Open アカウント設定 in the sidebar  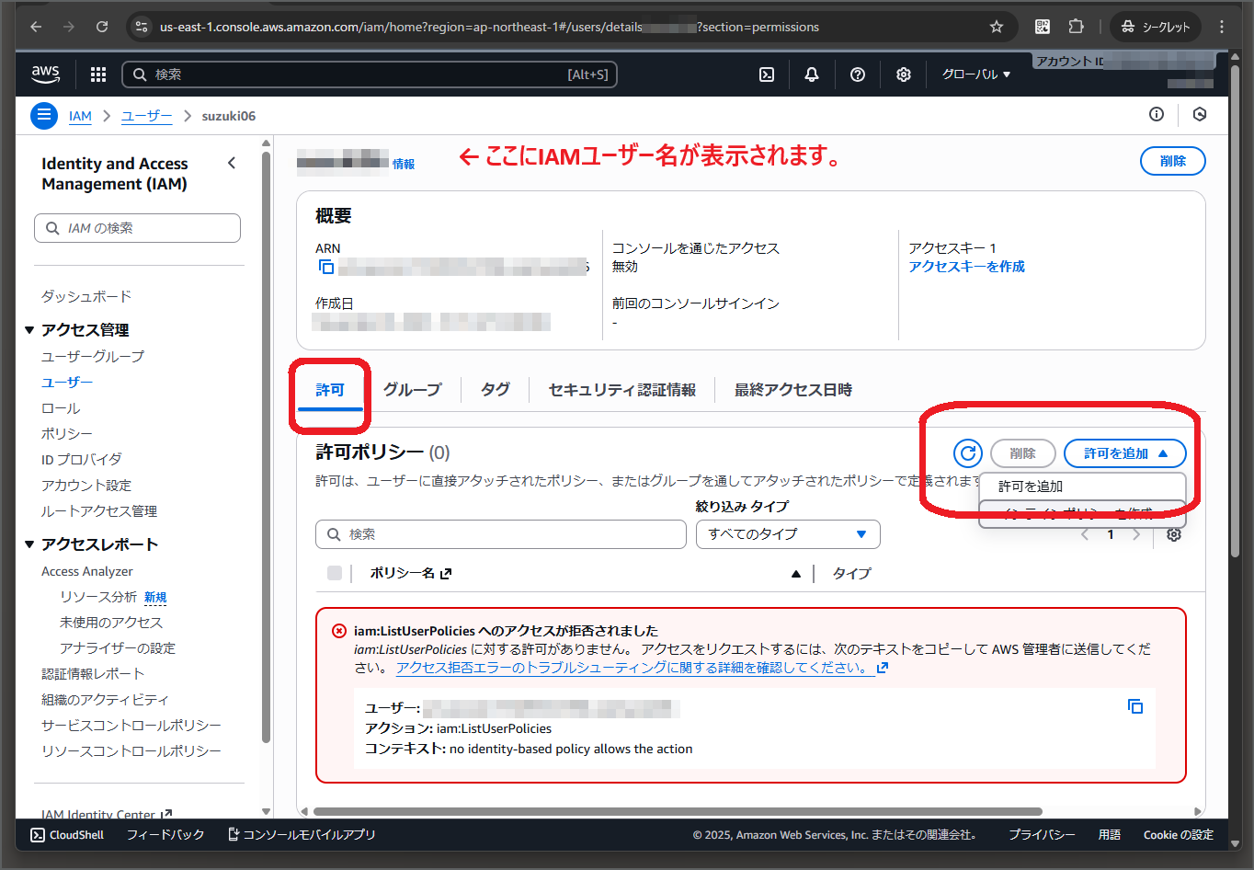86,486
